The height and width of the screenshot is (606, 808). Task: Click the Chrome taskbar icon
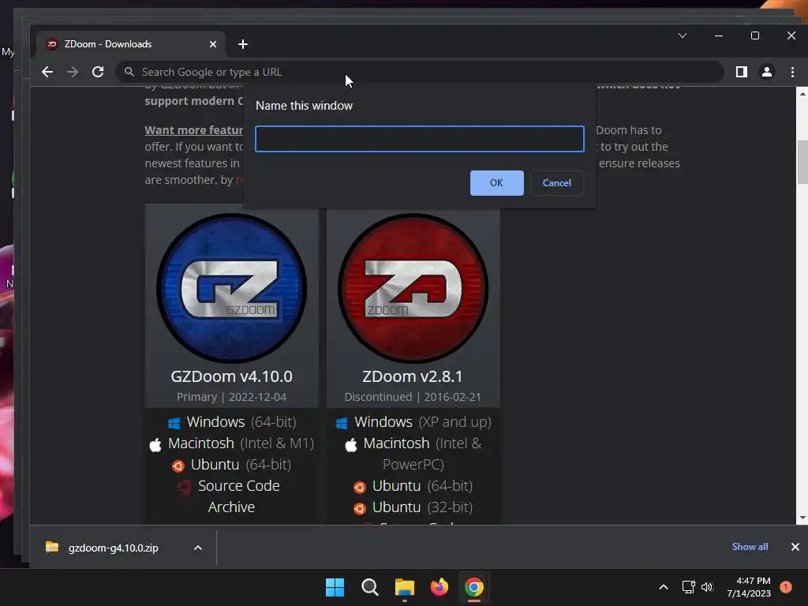point(474,587)
